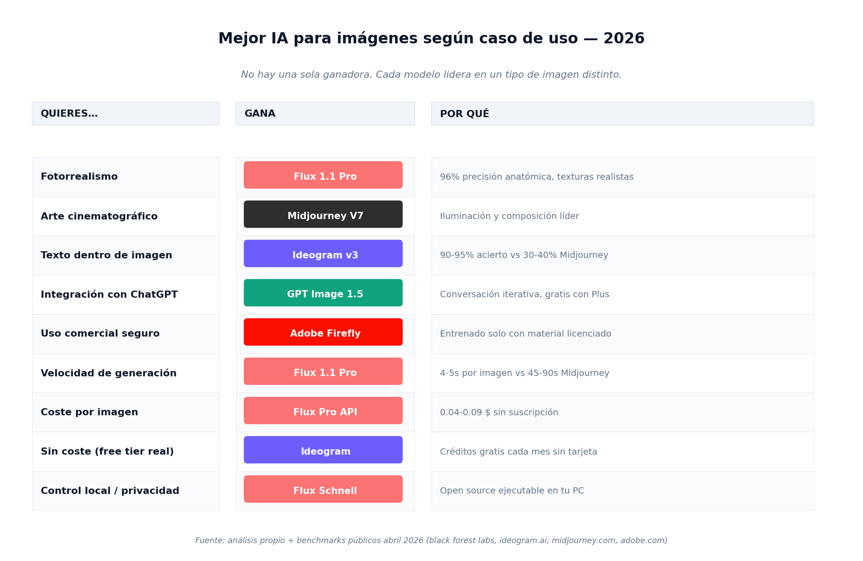
Task: Click the Adobe Firefly badge
Action: 323,332
